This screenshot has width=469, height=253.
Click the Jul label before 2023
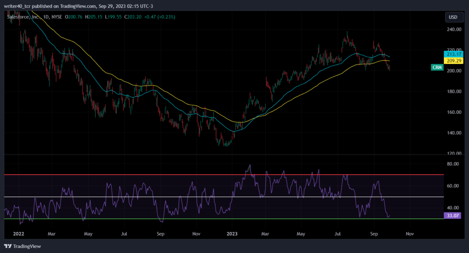point(124,234)
